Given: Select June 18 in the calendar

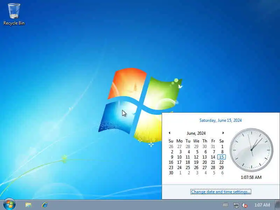Looking at the screenshot, I should 188,162.
